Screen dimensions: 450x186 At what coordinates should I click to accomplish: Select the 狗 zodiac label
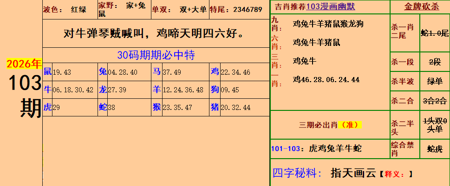[215, 90]
